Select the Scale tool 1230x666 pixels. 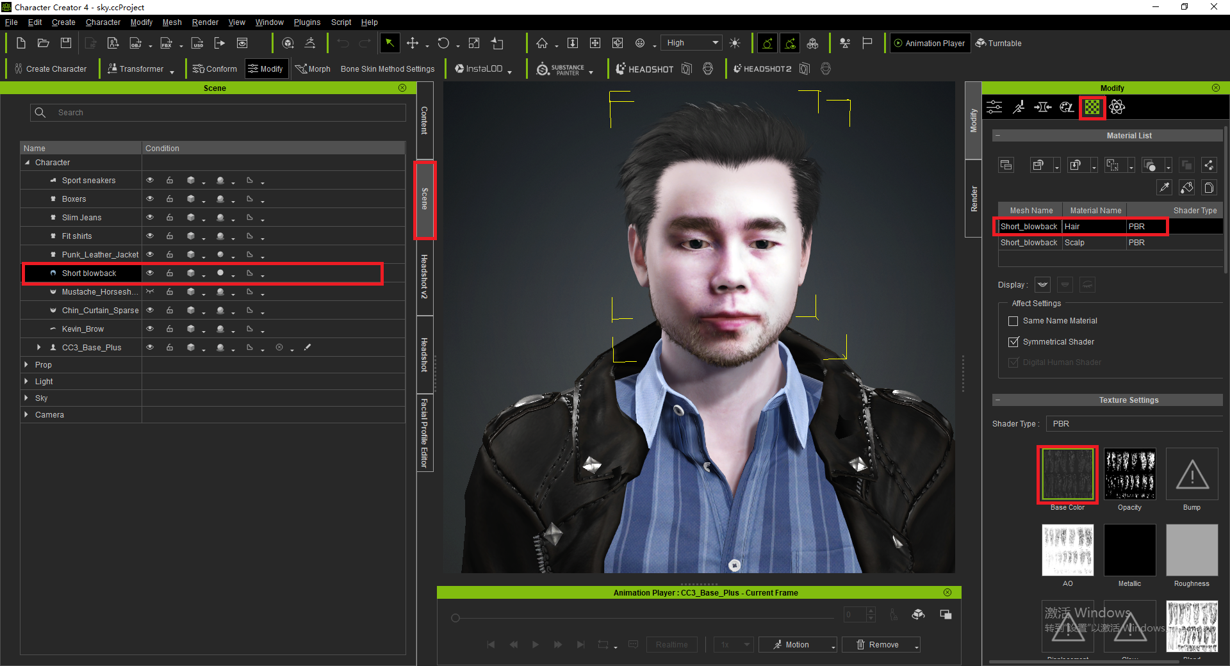(x=474, y=43)
